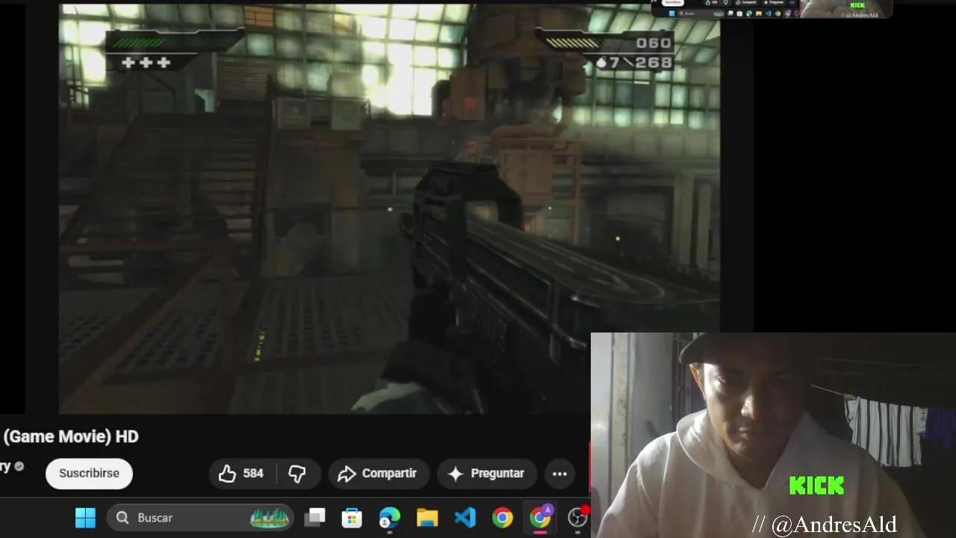Viewport: 956px width, 538px height.
Task: Launch Visual Studio Code from the taskbar
Action: click(x=465, y=517)
